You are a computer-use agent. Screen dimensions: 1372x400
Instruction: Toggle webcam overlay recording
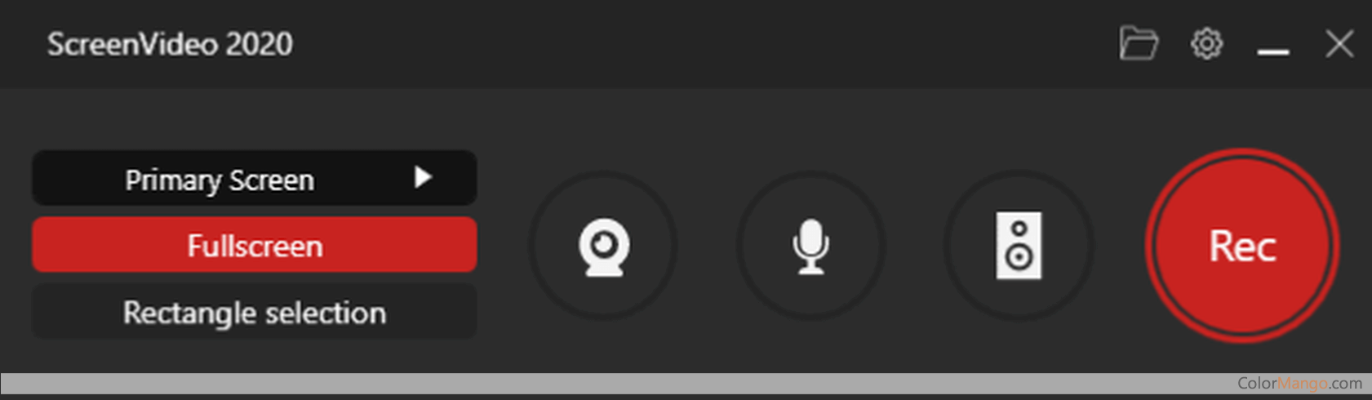[604, 246]
